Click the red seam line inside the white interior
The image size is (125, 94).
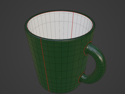pyautogui.click(x=73, y=25)
